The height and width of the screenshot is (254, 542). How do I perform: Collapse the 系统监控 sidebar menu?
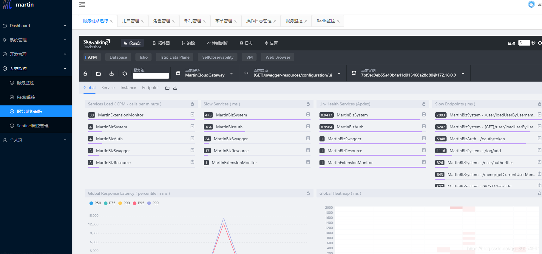(x=36, y=68)
